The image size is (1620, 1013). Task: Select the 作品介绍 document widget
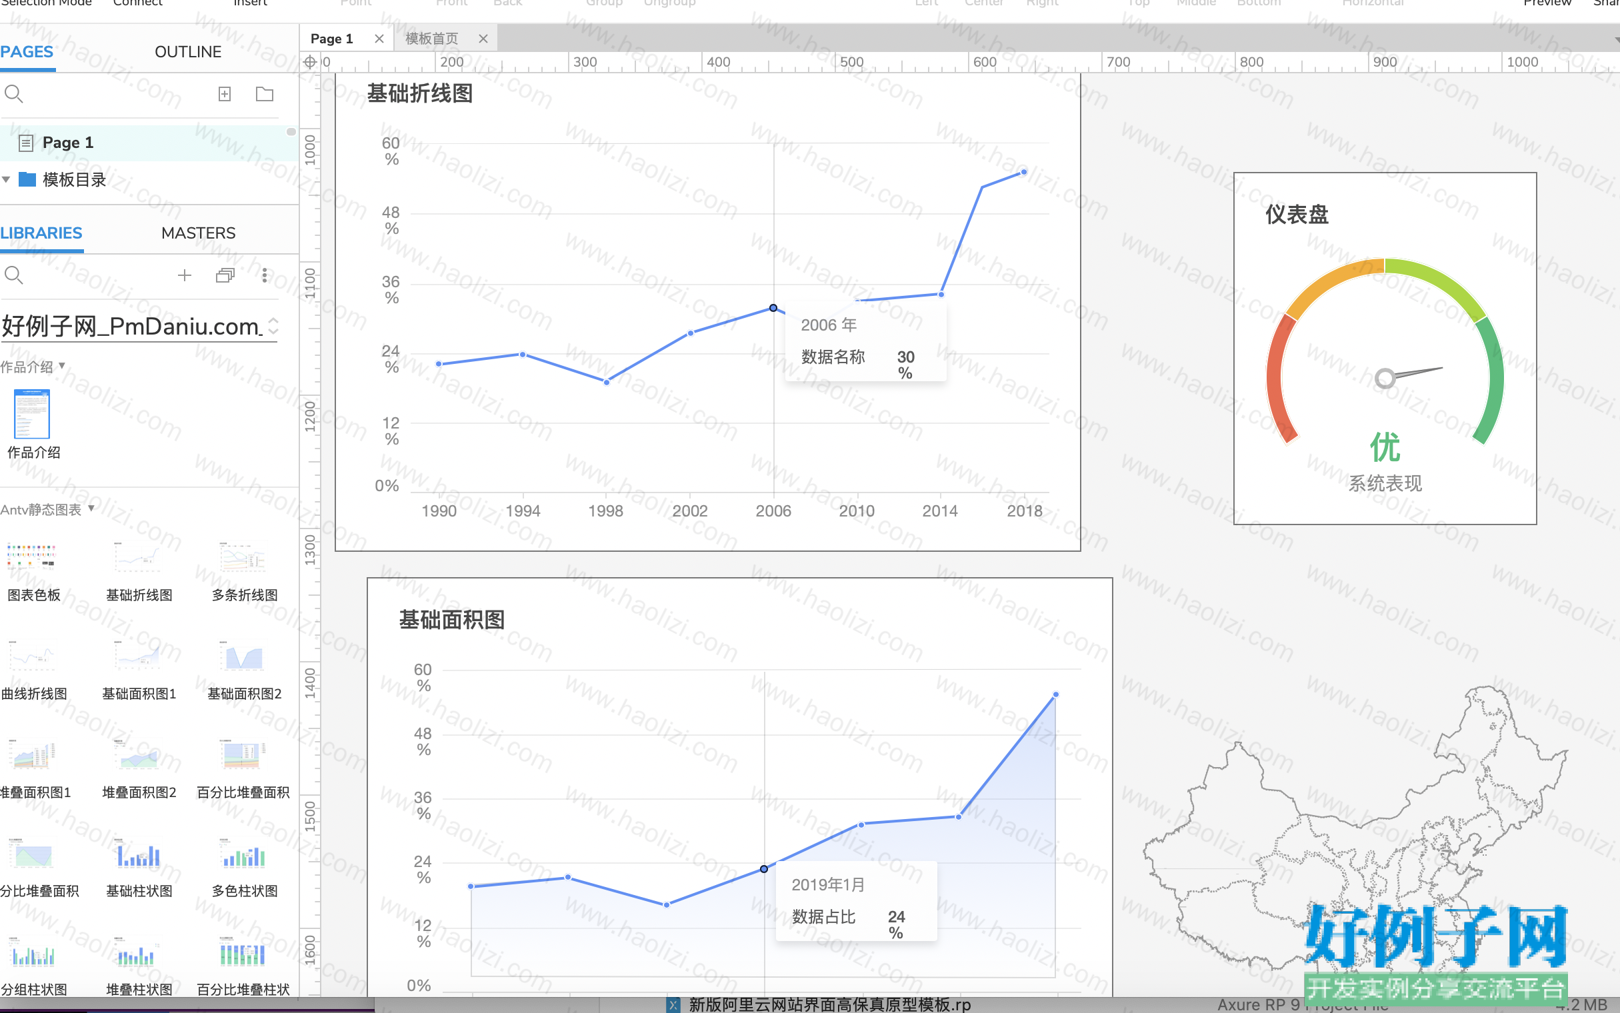(32, 424)
